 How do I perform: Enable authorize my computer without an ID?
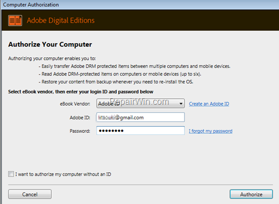(x=11, y=174)
